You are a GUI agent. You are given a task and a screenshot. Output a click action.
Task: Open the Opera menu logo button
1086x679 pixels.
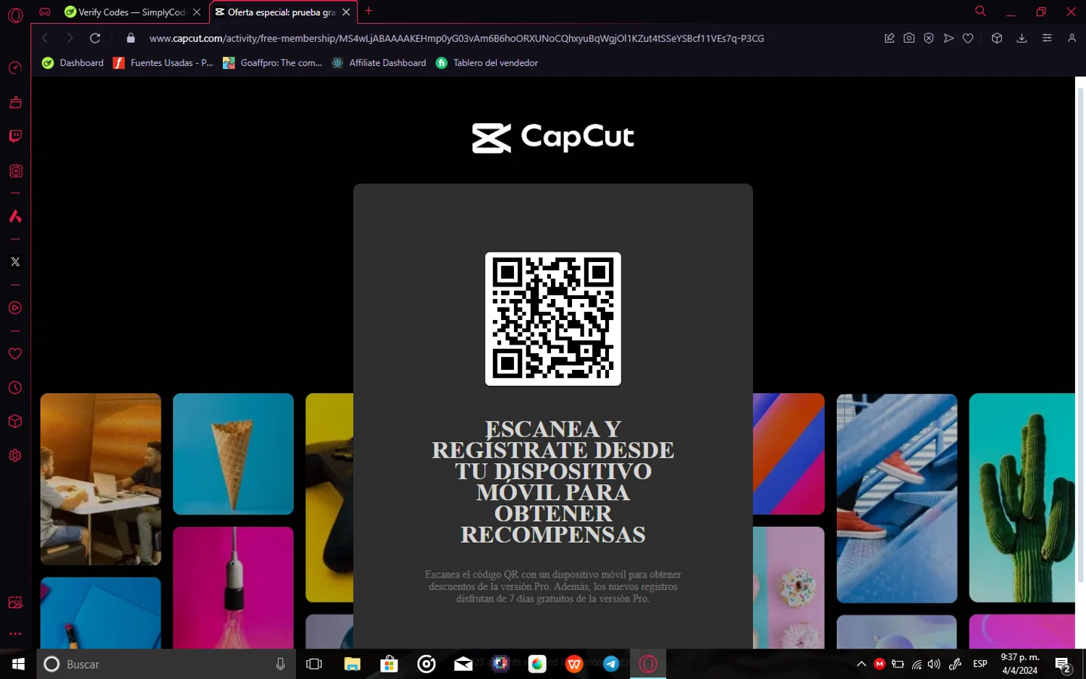15,14
